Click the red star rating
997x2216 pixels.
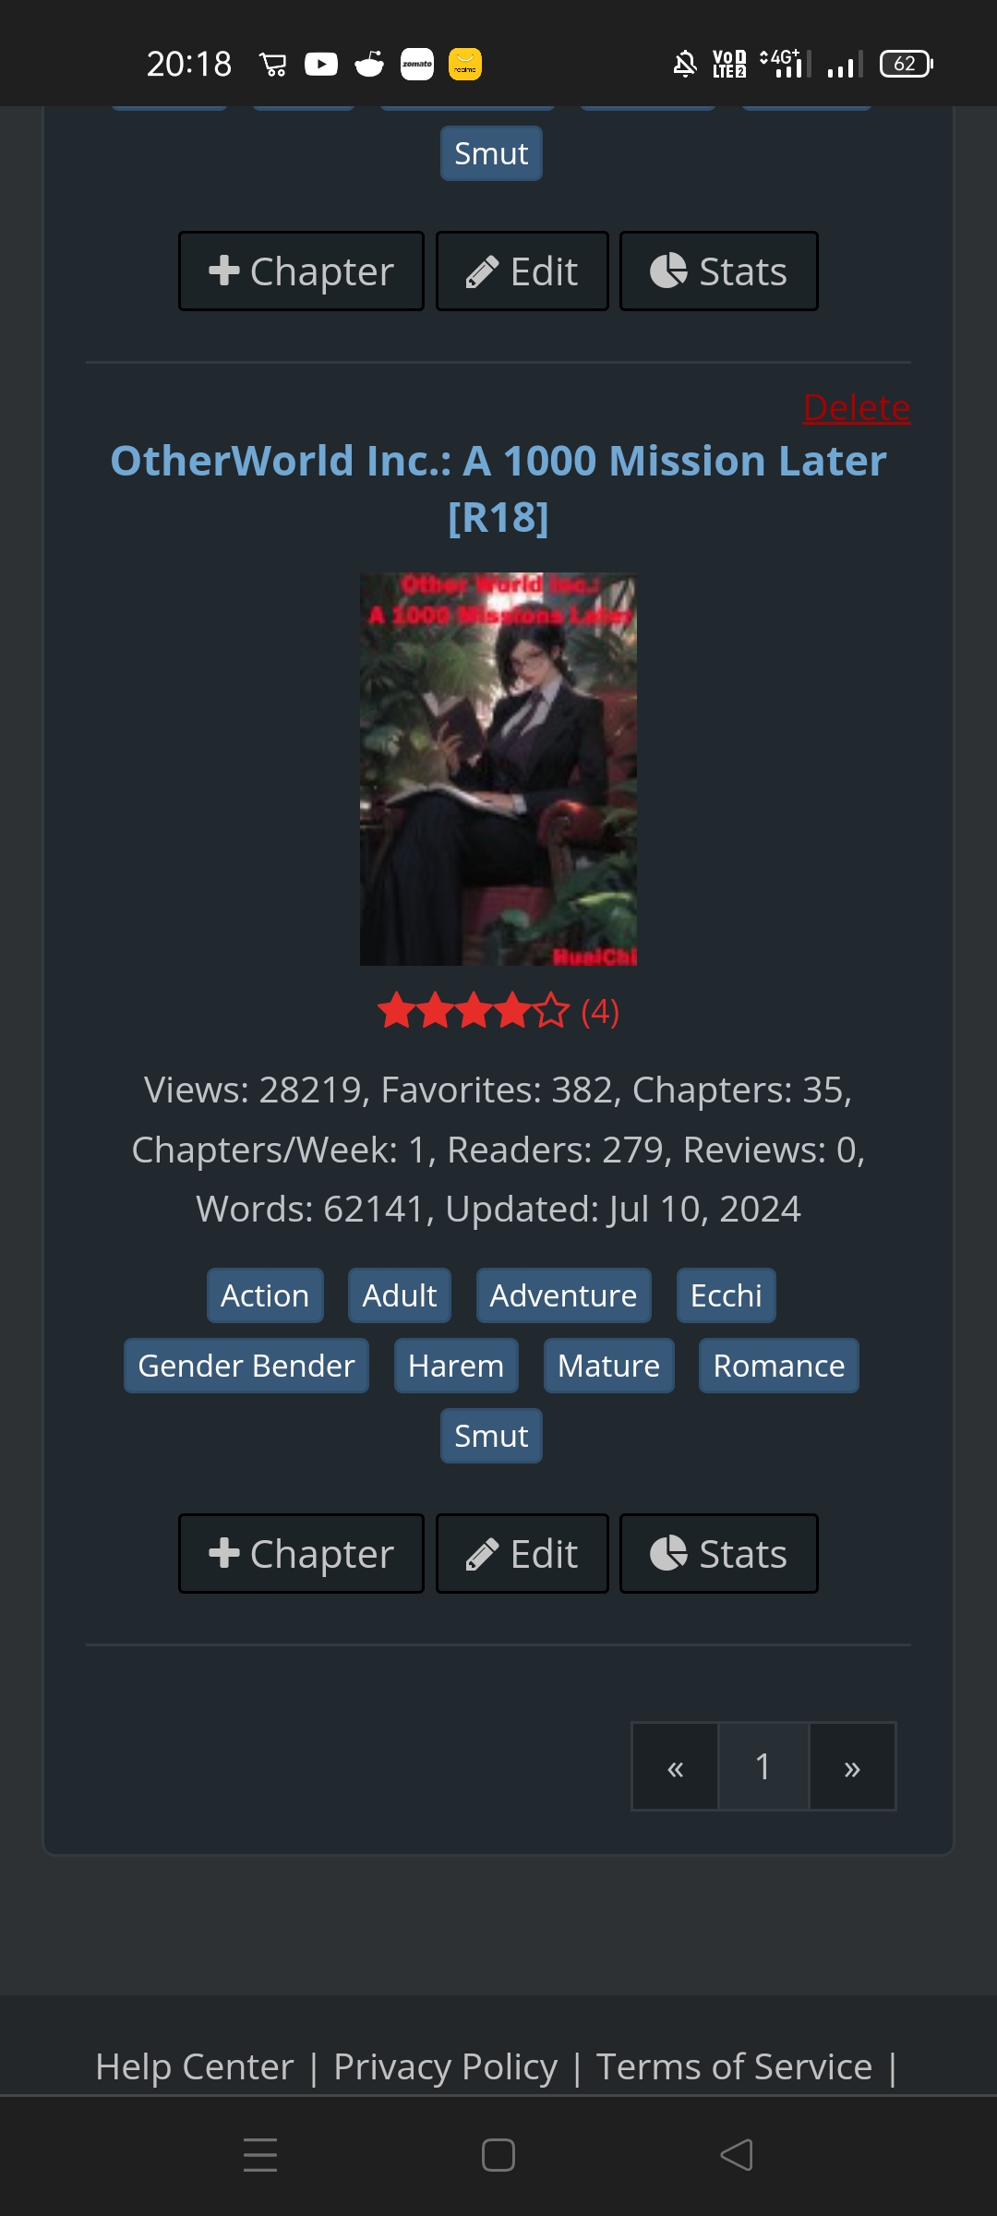click(x=474, y=1011)
